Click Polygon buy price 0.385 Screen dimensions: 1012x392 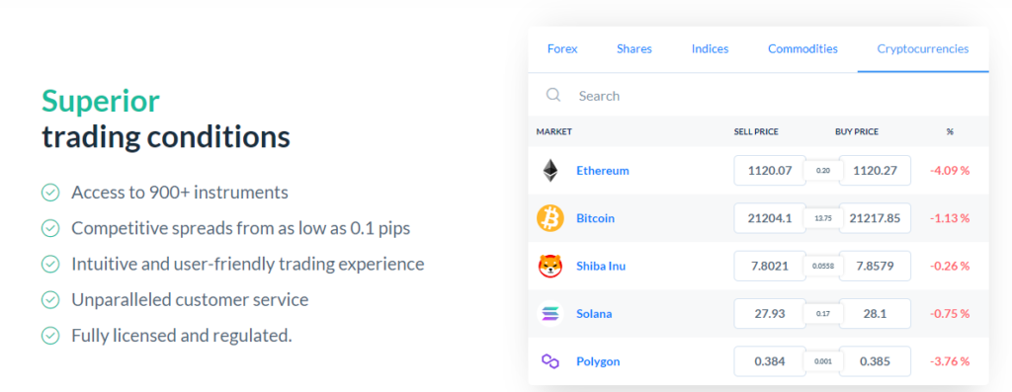[875, 361]
